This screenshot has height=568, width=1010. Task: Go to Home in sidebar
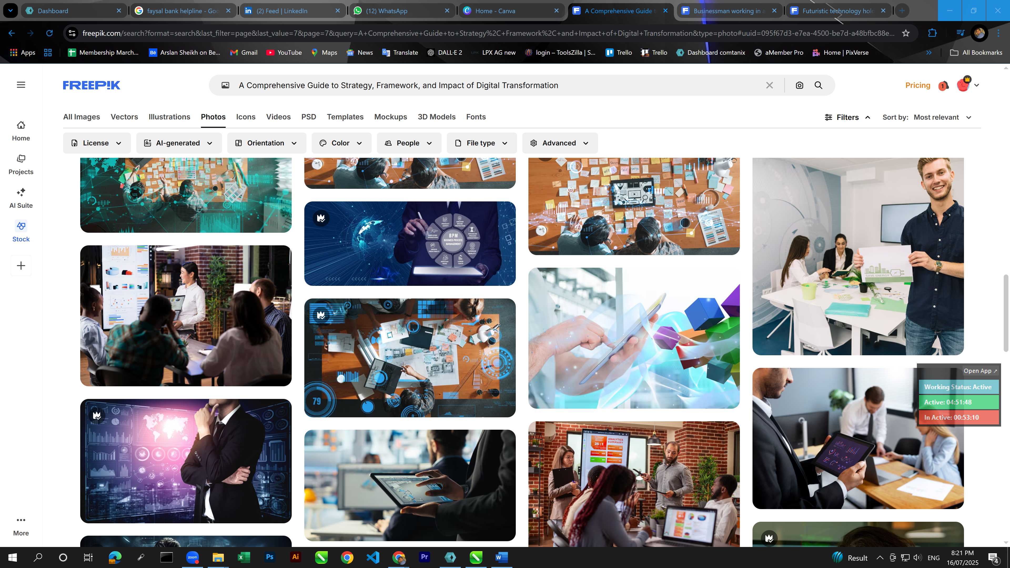[21, 131]
